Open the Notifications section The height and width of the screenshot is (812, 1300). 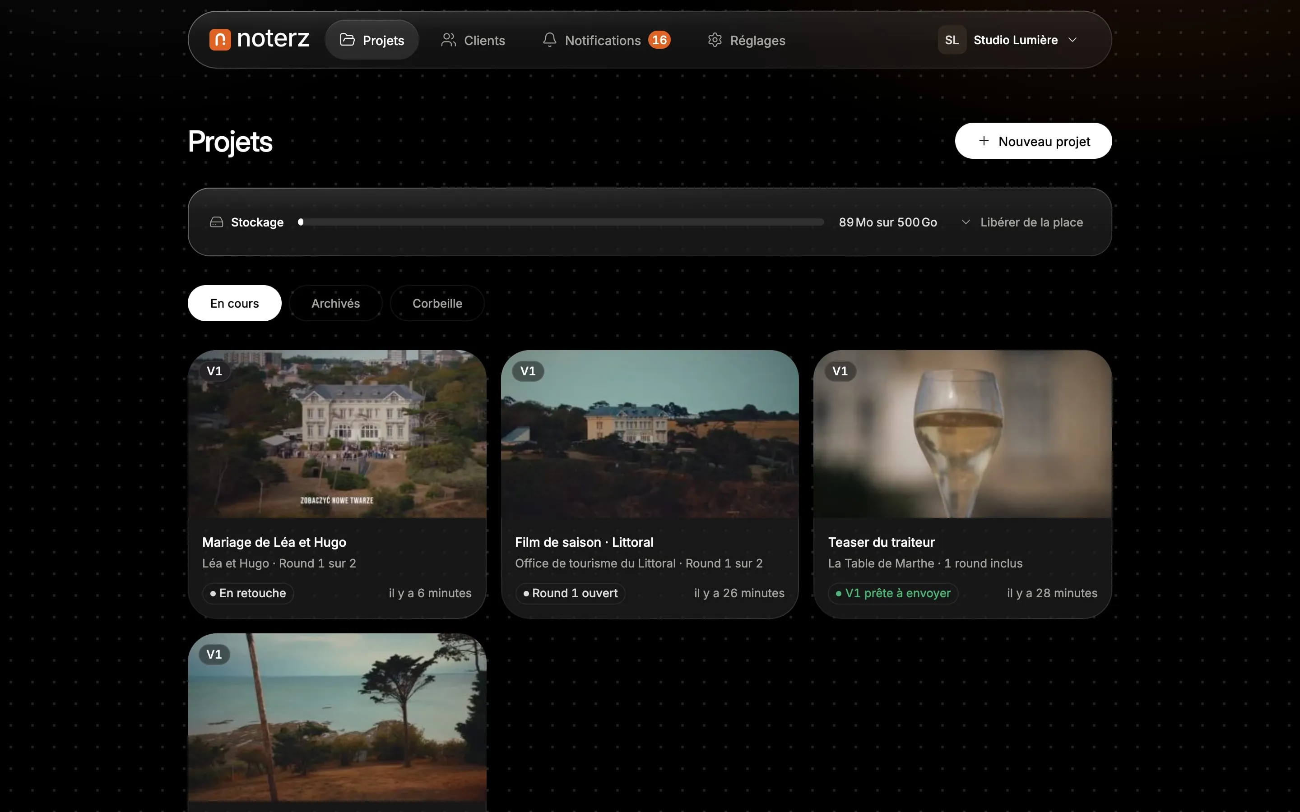pos(607,40)
